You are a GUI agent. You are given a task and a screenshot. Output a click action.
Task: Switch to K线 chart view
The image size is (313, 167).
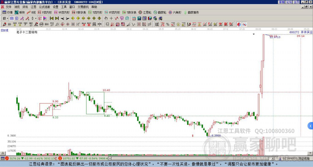(31, 12)
